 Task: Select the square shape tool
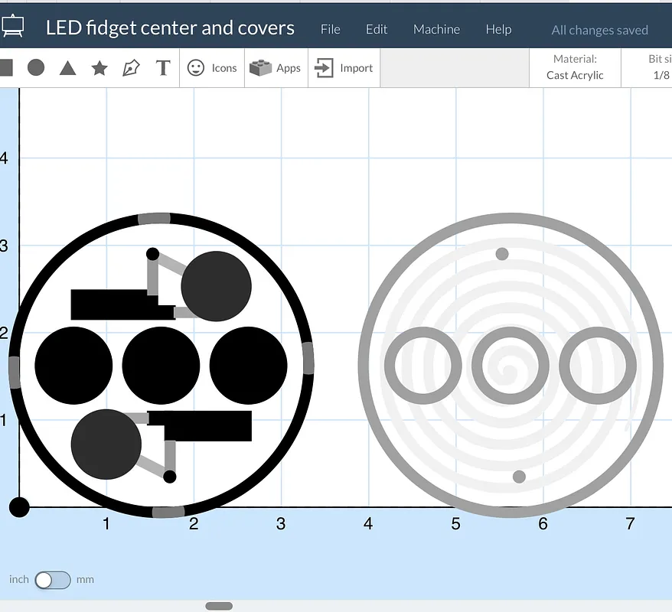[6, 68]
